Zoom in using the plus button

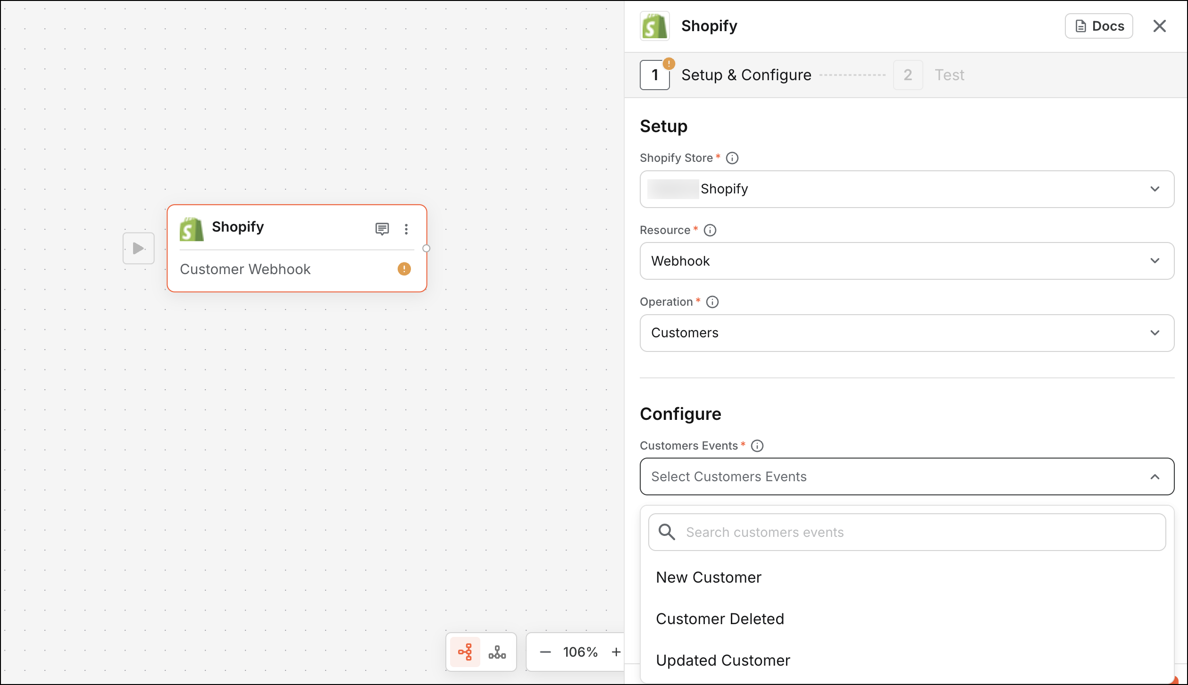click(x=616, y=652)
